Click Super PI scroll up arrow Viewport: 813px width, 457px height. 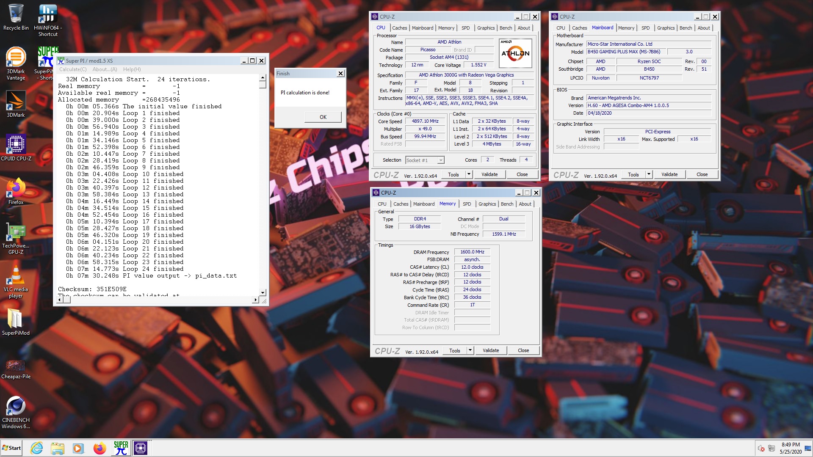click(x=263, y=78)
